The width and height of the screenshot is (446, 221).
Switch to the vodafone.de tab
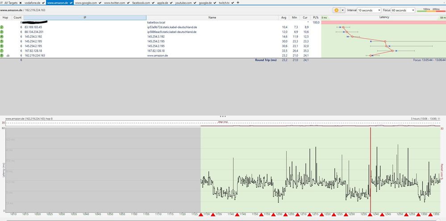(32, 3)
